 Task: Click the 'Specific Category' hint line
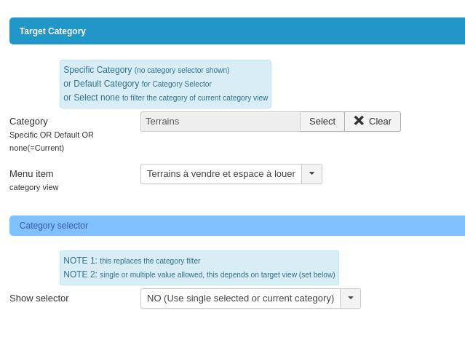146,70
